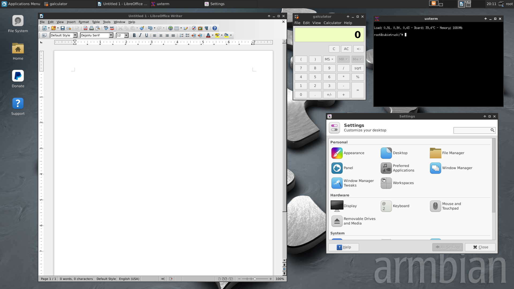Expand the Font Name dropdown
This screenshot has height=289, width=514.
click(x=111, y=35)
